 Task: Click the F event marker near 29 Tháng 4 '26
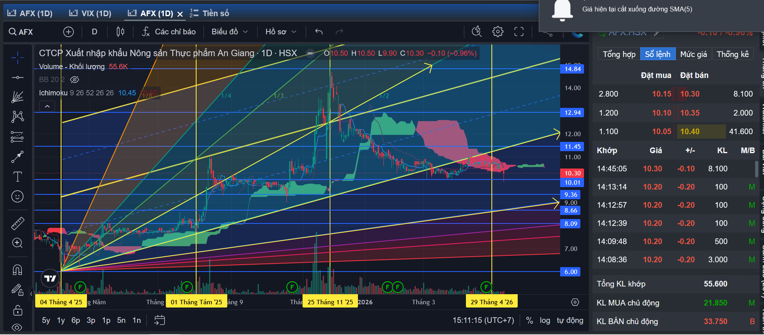486,287
